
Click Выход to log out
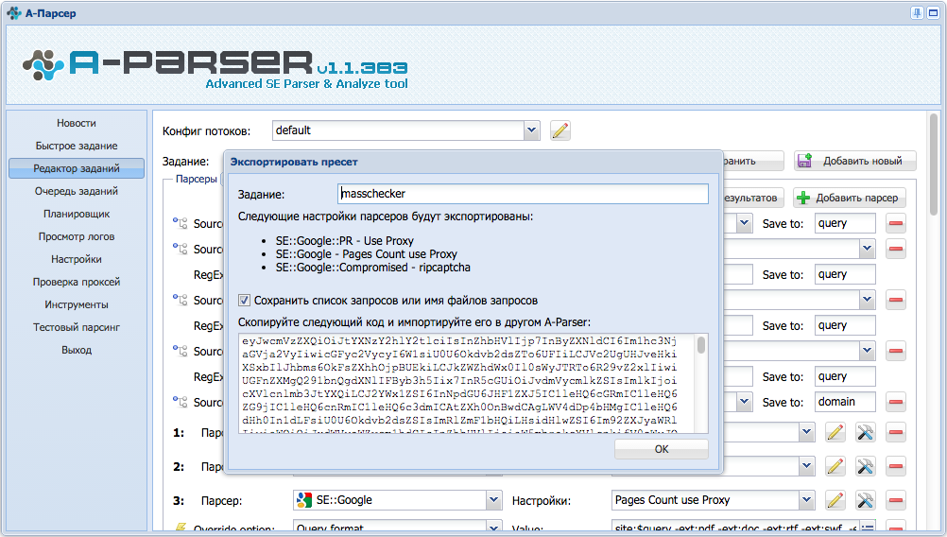click(77, 350)
